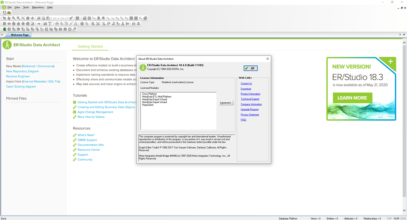Select the T text block tool
Viewport: 407px width, 220px height.
50,24
